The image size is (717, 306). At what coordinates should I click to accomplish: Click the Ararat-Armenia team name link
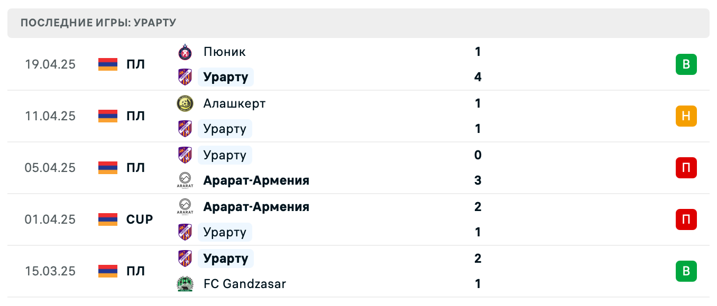(x=256, y=180)
